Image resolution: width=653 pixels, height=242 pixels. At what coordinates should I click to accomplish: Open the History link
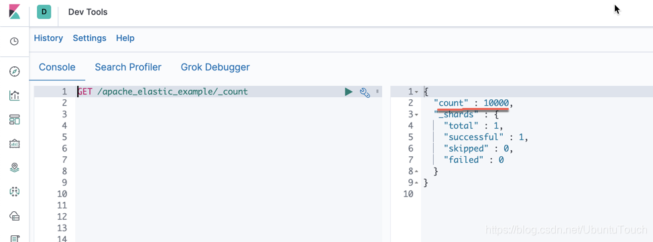48,38
